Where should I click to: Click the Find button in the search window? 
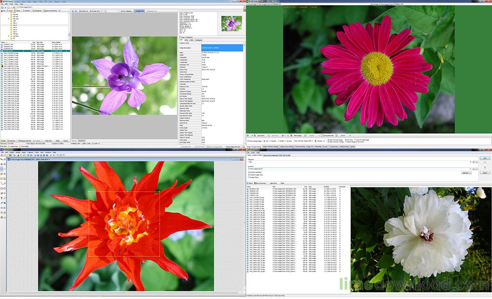point(484,158)
